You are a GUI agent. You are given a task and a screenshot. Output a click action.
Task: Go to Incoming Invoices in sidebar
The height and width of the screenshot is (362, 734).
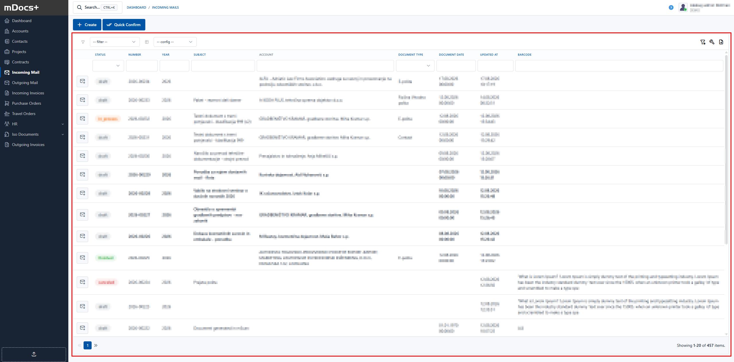28,93
